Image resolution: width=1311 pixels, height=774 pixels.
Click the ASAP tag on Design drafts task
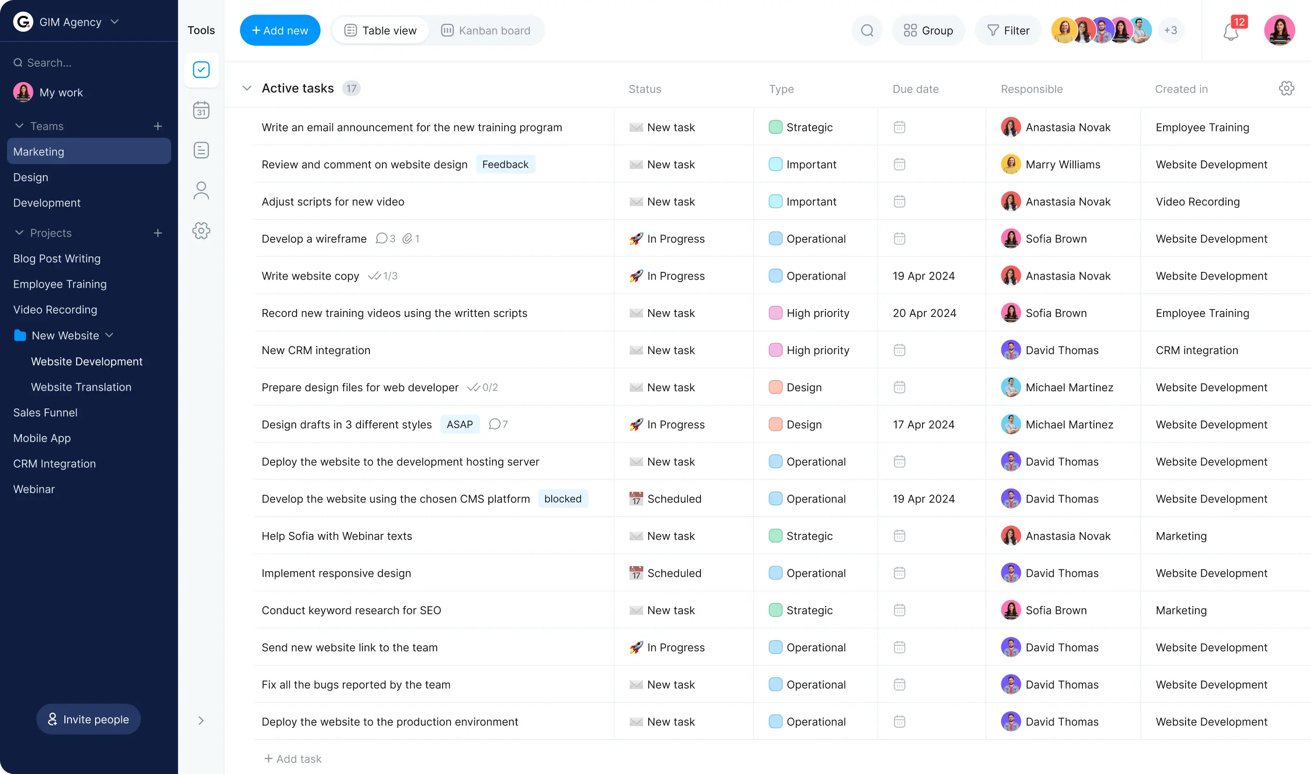click(x=459, y=424)
